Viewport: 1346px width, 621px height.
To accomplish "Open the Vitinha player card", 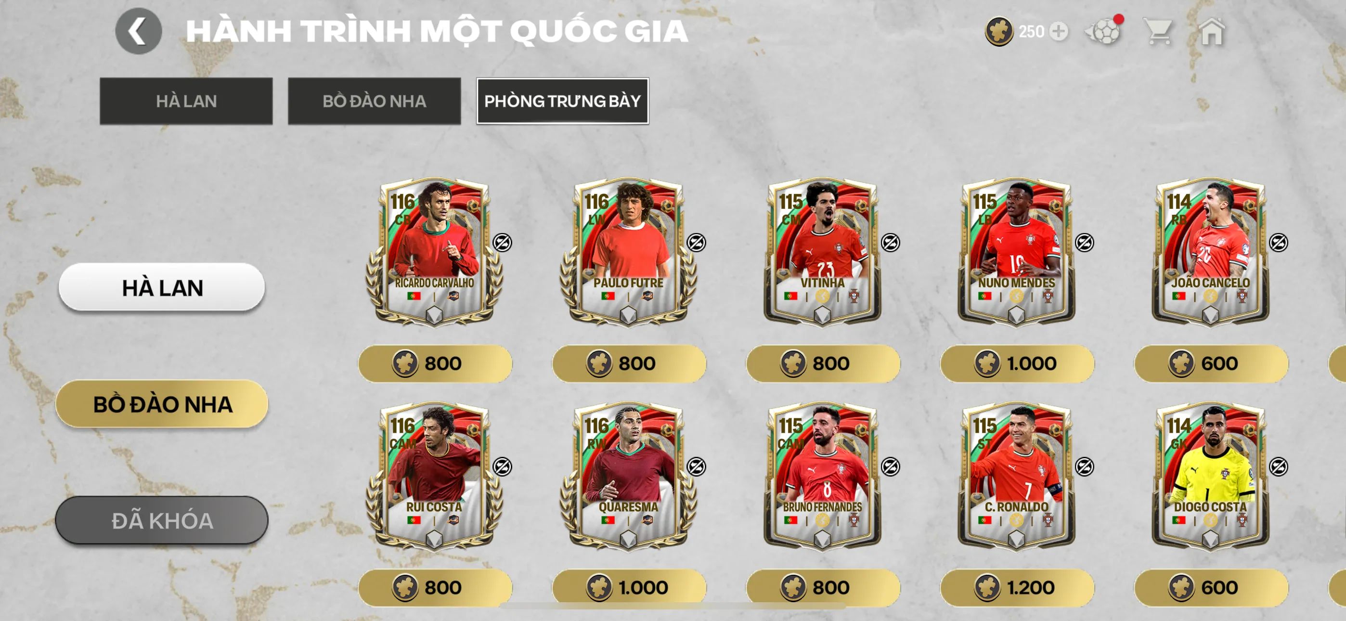I will [x=822, y=252].
